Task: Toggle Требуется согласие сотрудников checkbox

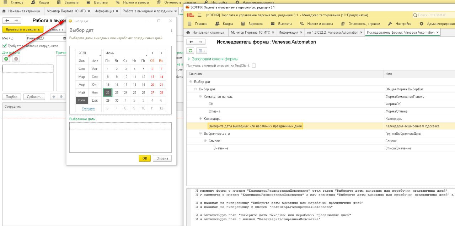Action: (x=5, y=46)
